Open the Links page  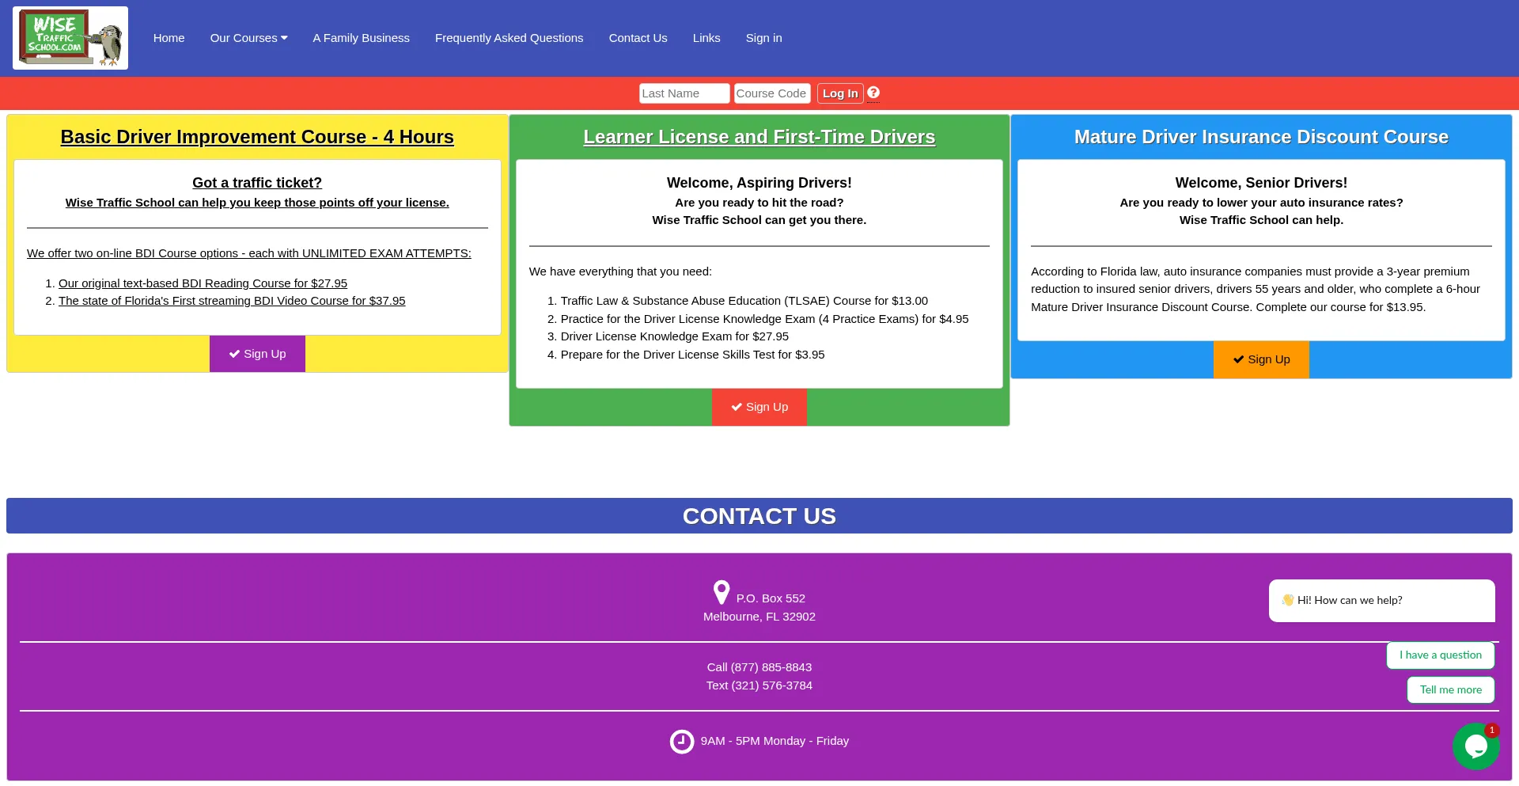(706, 38)
